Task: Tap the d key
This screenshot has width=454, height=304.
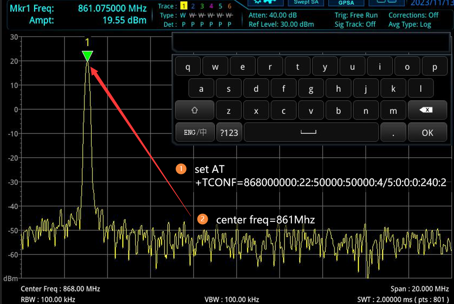Action: pyautogui.click(x=256, y=88)
